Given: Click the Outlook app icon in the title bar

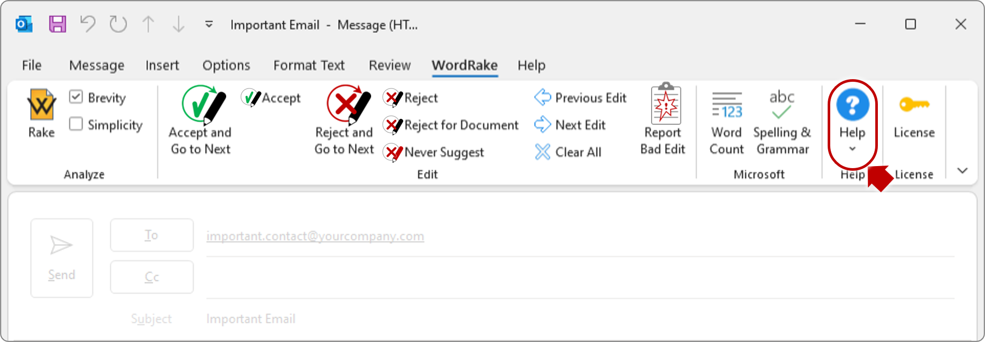Looking at the screenshot, I should click(24, 24).
